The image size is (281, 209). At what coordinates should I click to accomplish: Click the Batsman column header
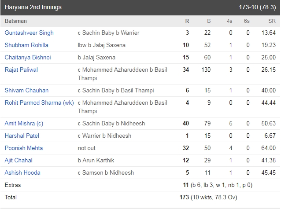click(16, 21)
